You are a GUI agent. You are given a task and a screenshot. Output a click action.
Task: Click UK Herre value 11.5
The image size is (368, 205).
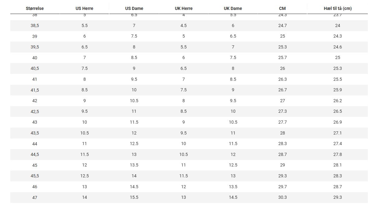coord(183,176)
